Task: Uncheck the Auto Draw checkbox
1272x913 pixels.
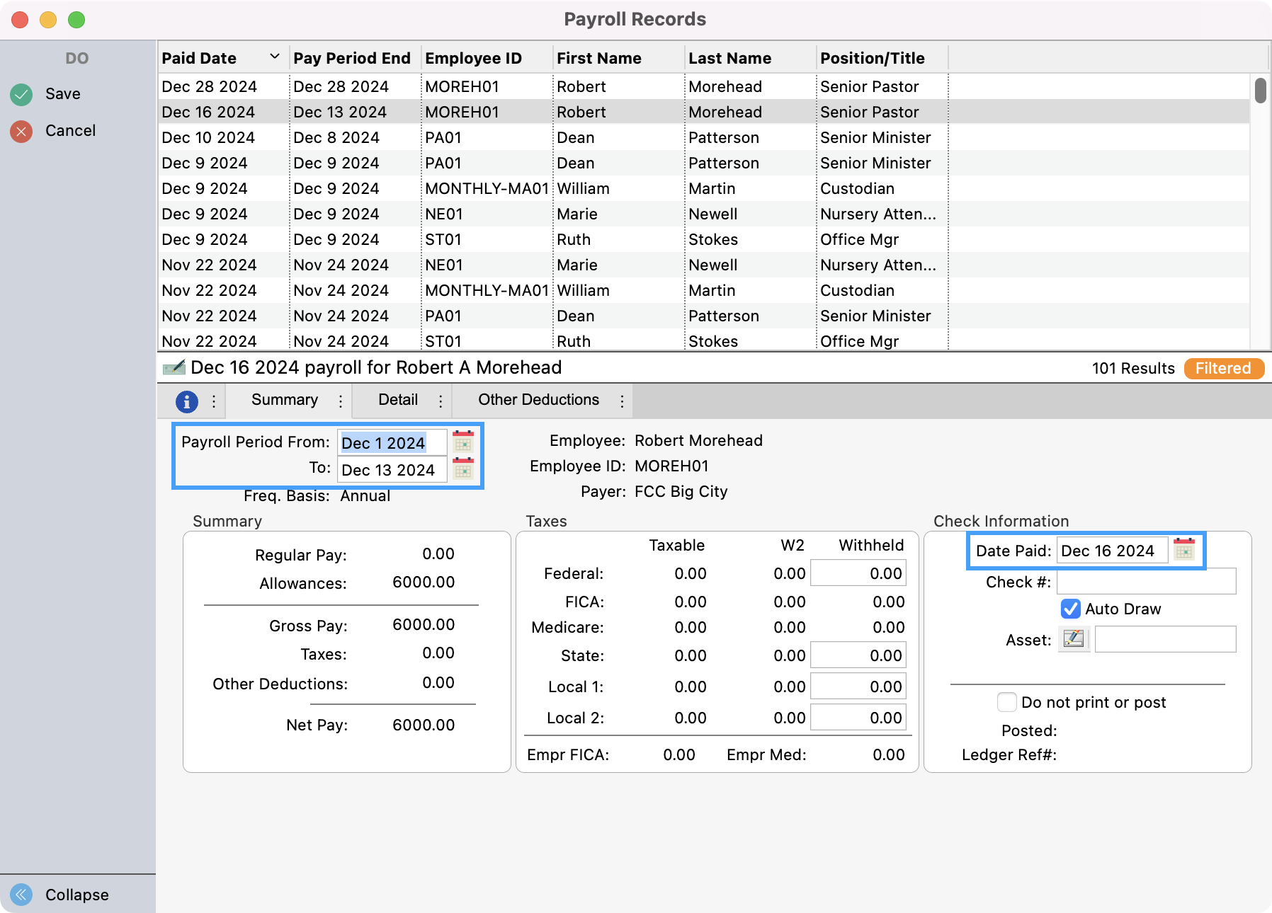Action: click(x=1070, y=609)
